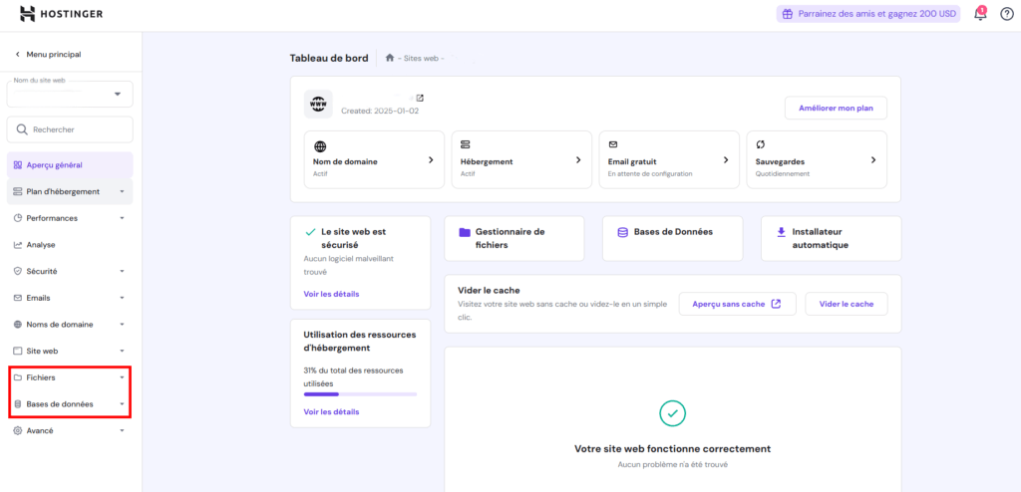Click the magnifier search icon

coord(22,129)
